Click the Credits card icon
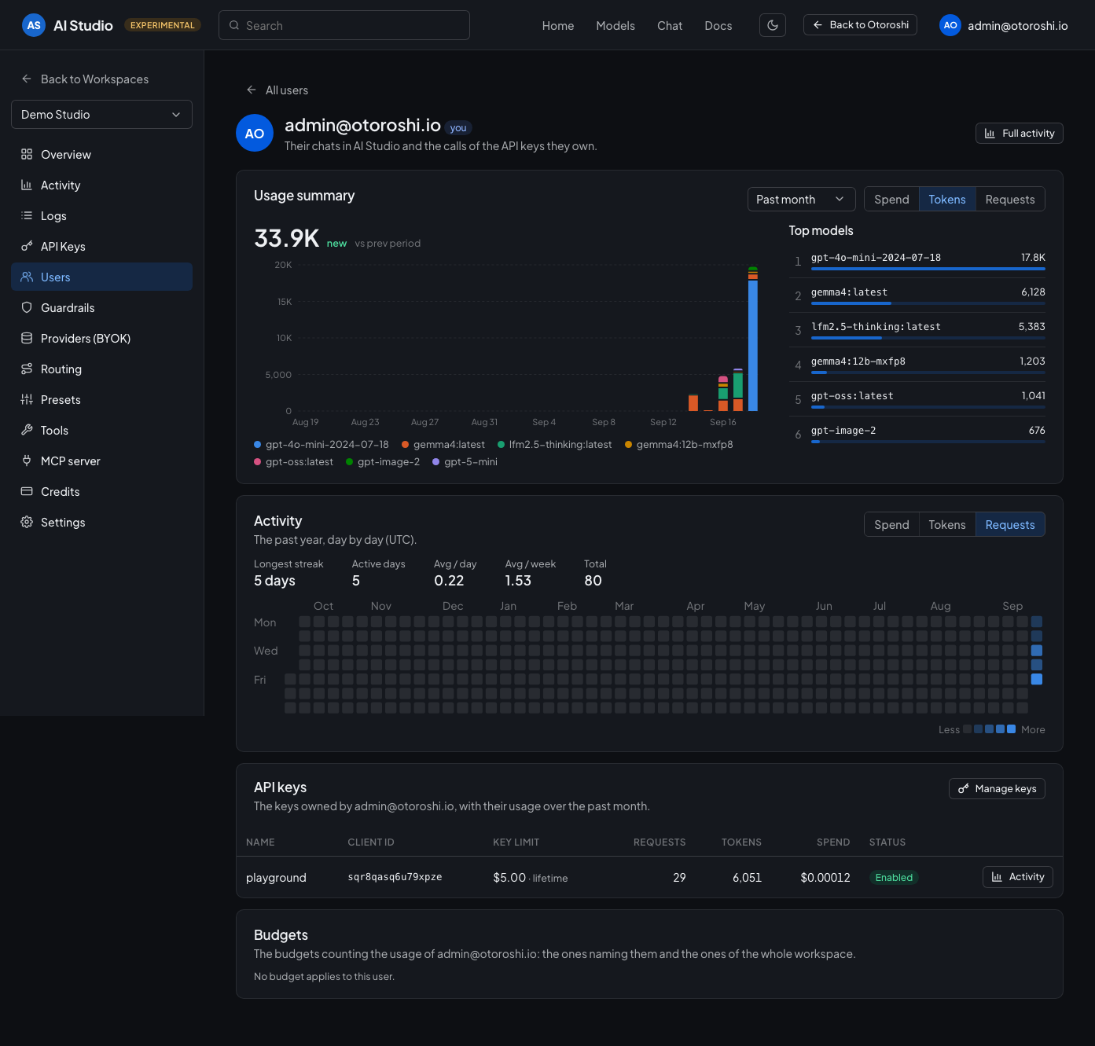Viewport: 1095px width, 1046px height. 27,491
